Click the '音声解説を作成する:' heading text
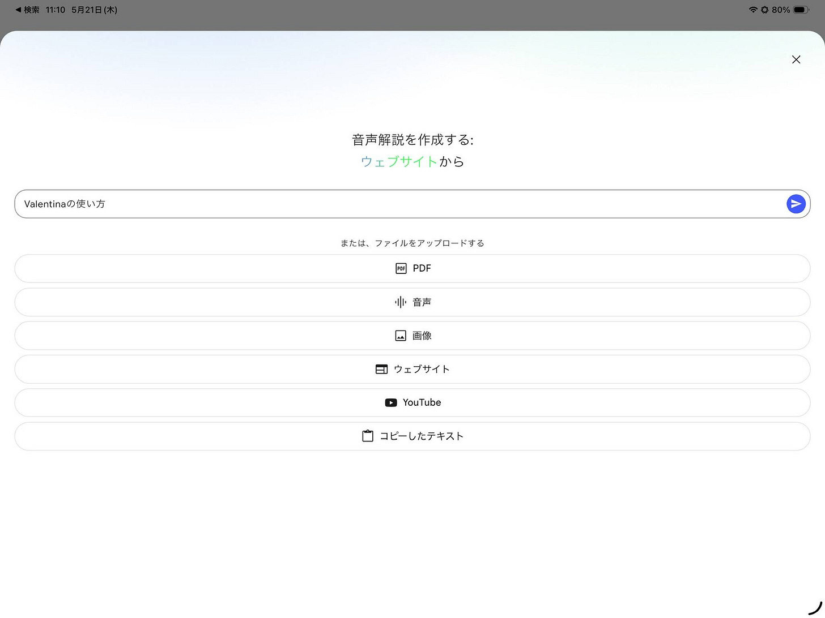Screen dimensions: 825x618 click(x=412, y=140)
